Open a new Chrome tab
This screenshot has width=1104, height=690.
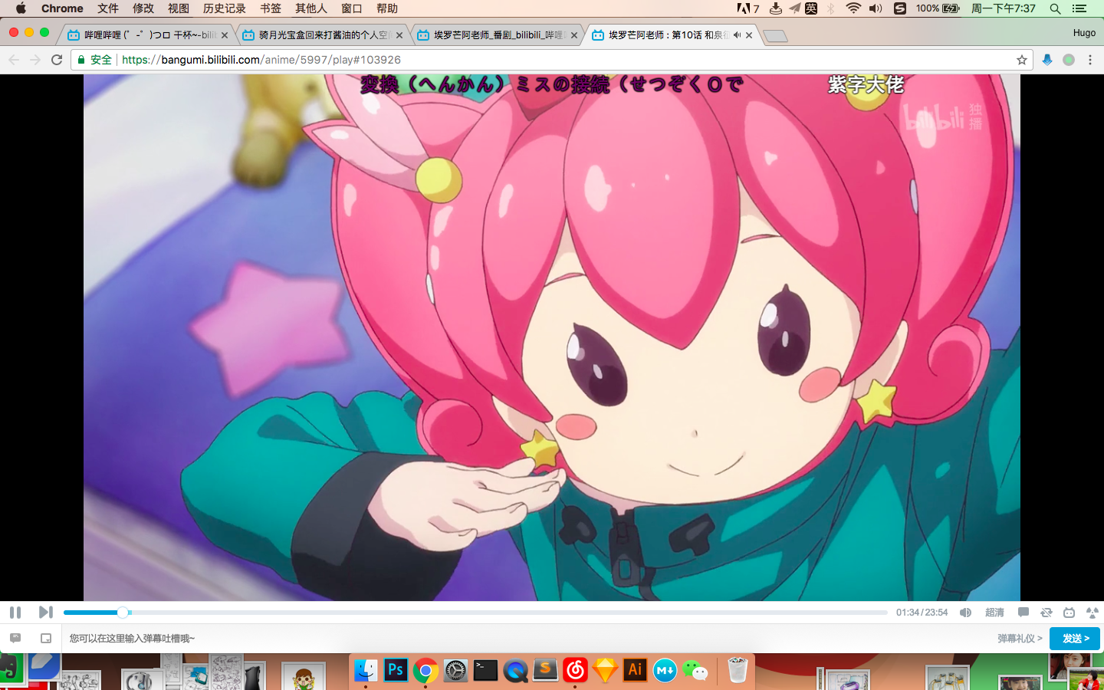point(776,36)
